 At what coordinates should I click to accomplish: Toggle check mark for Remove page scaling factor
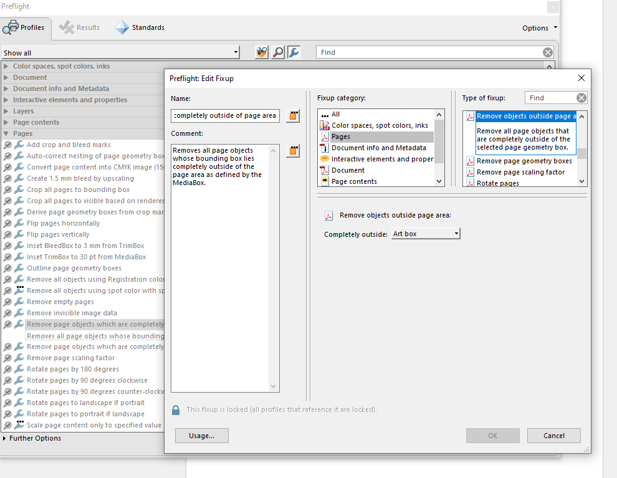tap(7, 358)
